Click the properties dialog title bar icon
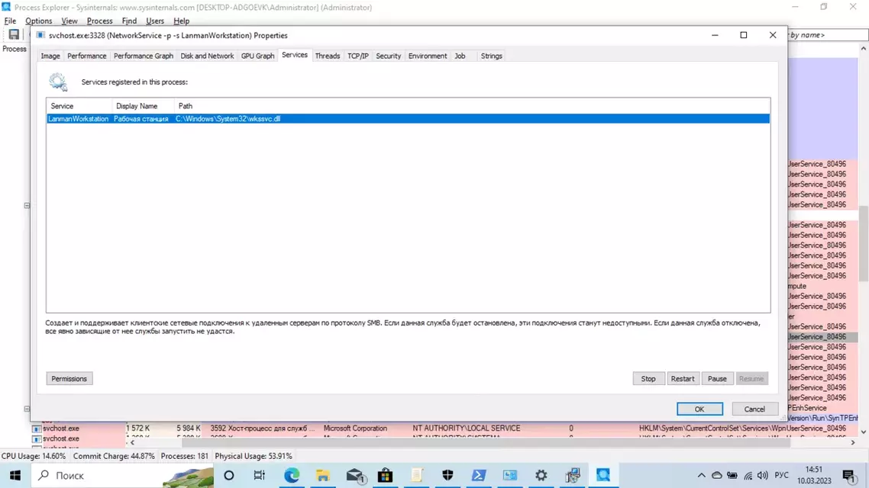This screenshot has width=869, height=488. [40, 35]
